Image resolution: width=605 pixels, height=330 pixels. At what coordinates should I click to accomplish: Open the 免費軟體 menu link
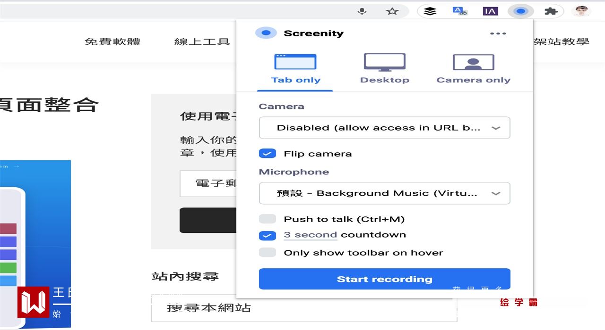[112, 41]
